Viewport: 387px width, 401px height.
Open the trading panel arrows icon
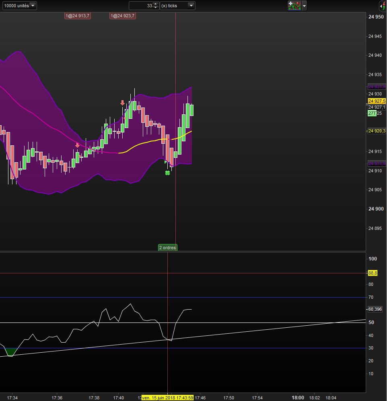(383, 6)
